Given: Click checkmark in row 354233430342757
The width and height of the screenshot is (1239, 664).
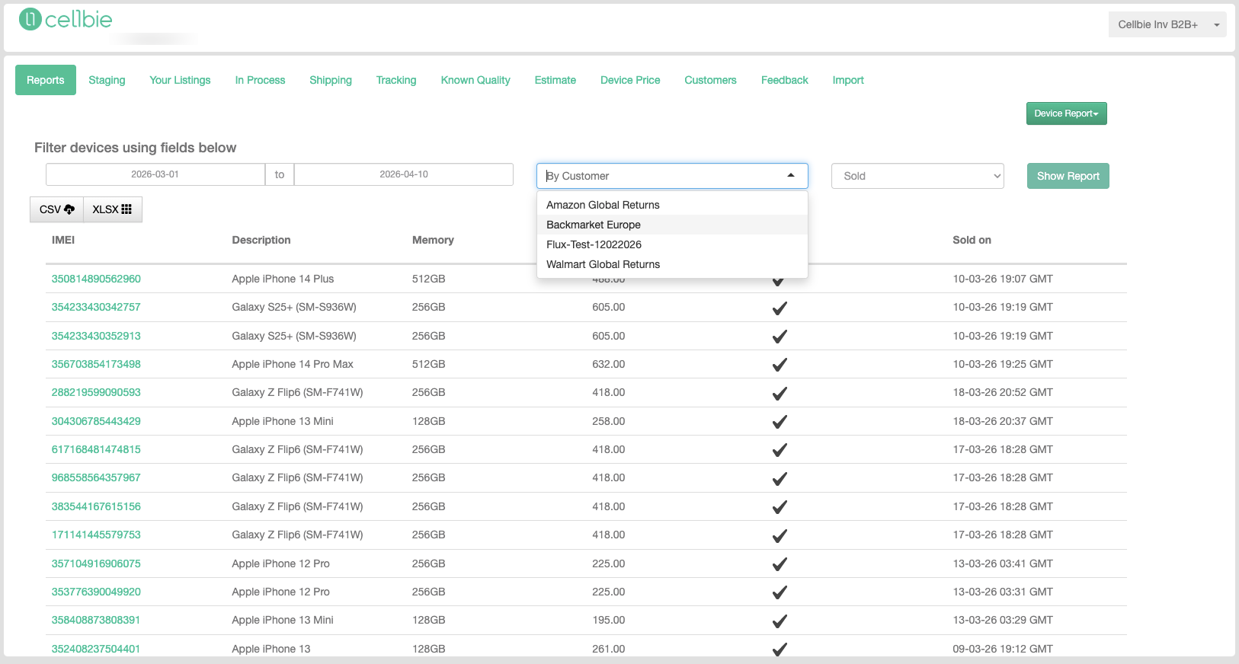Looking at the screenshot, I should [x=780, y=308].
